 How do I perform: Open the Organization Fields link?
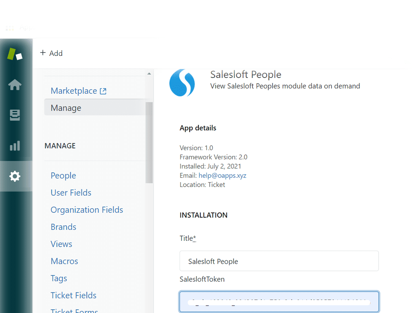tap(87, 210)
